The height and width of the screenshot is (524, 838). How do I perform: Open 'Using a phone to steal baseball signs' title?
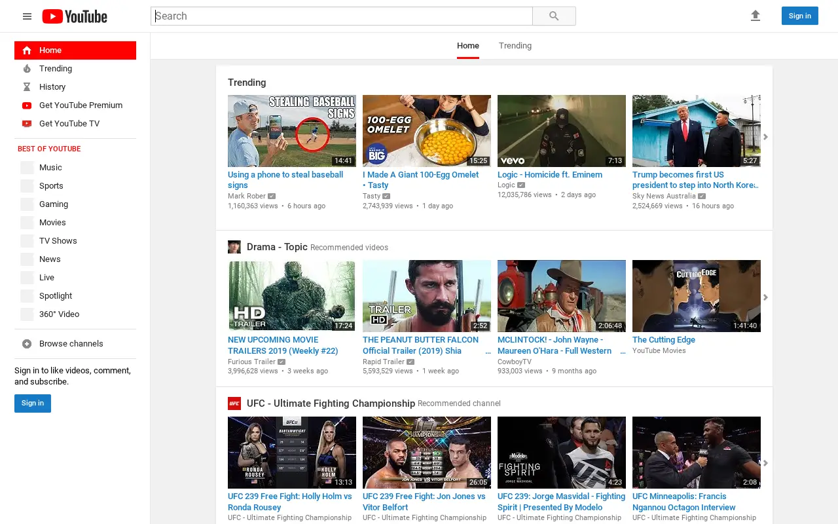[x=285, y=180]
